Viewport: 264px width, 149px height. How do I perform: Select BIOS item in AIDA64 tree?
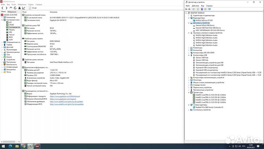(x=11, y=37)
